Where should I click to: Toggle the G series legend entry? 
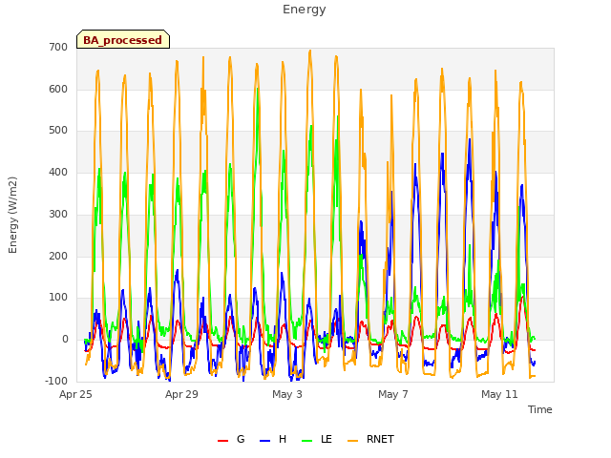(x=231, y=439)
